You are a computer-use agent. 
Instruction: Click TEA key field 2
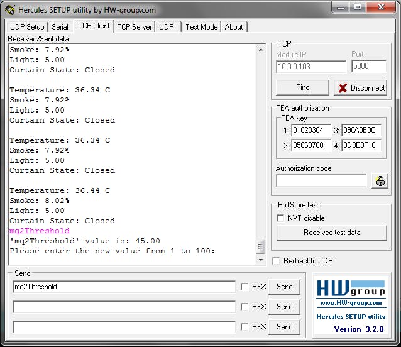pos(311,145)
